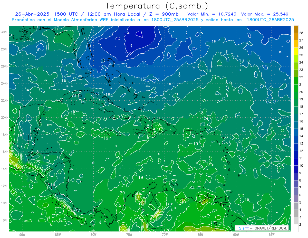Image resolution: width=308 pixels, height=238 pixels.
Task: Click the "55W" longitude axis label
Action: (272, 235)
